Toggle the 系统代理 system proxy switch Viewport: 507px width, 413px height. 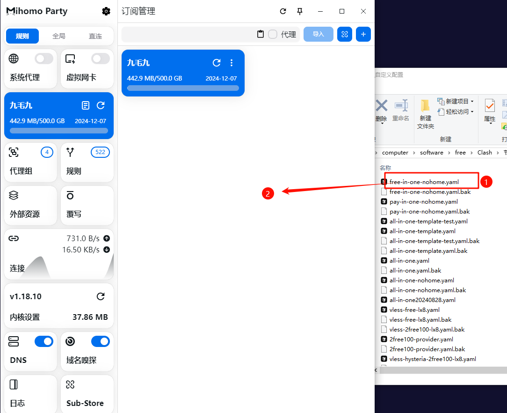[44, 59]
